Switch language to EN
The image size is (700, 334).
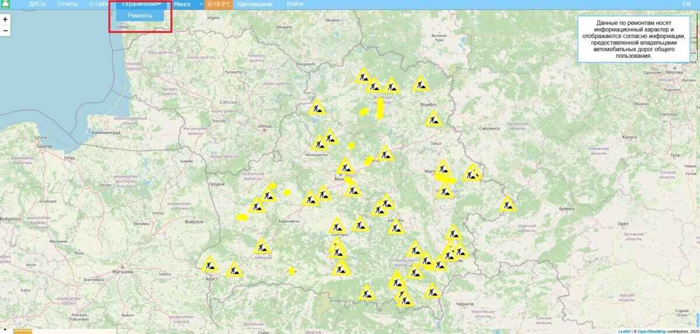687,4
